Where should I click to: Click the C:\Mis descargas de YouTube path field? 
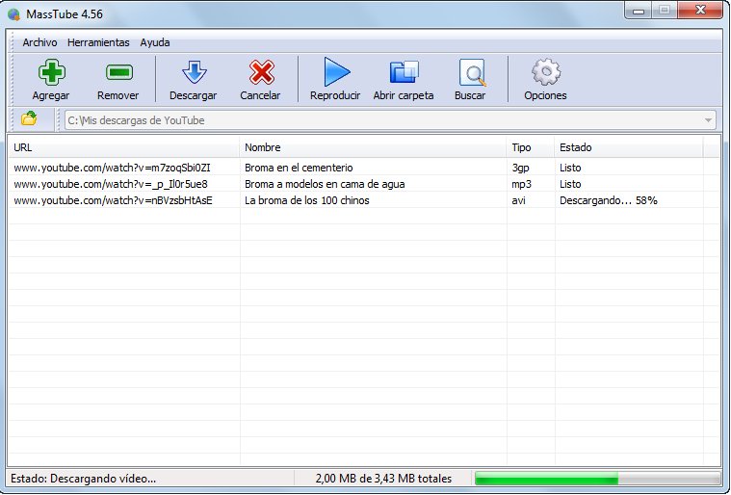pos(390,120)
